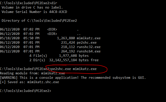Image resolution: width=166 pixels, height=102 pixels.
Task: Click the pe2shc.exe entry in directory listing
Action: tap(87, 42)
